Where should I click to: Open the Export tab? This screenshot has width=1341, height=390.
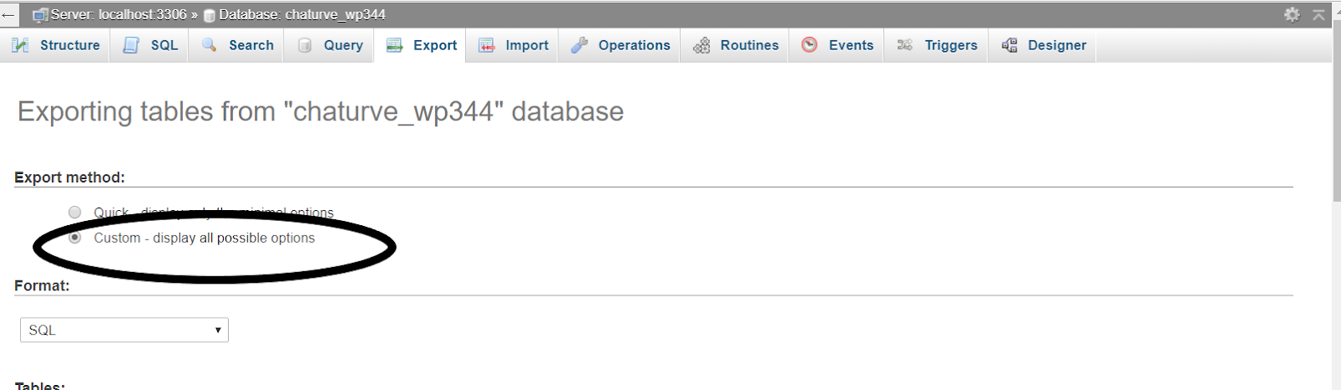pyautogui.click(x=421, y=45)
